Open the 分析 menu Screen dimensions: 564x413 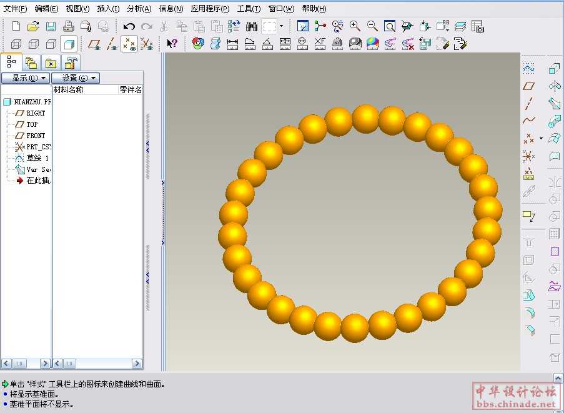pos(139,9)
